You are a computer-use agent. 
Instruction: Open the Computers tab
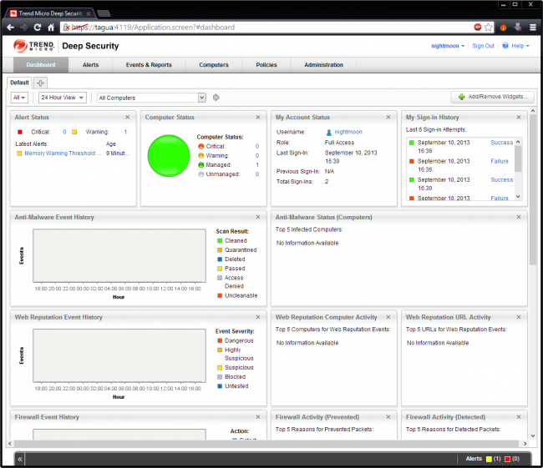pyautogui.click(x=214, y=65)
